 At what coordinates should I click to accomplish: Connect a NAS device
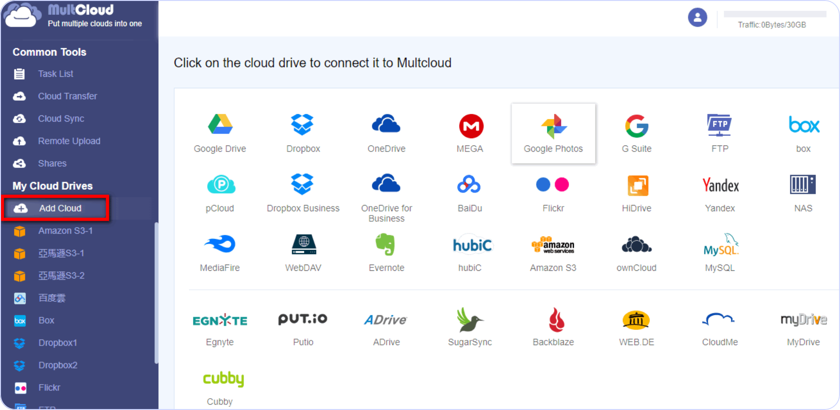[803, 193]
